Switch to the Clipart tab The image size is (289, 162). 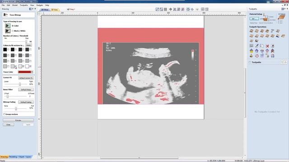[21, 157]
